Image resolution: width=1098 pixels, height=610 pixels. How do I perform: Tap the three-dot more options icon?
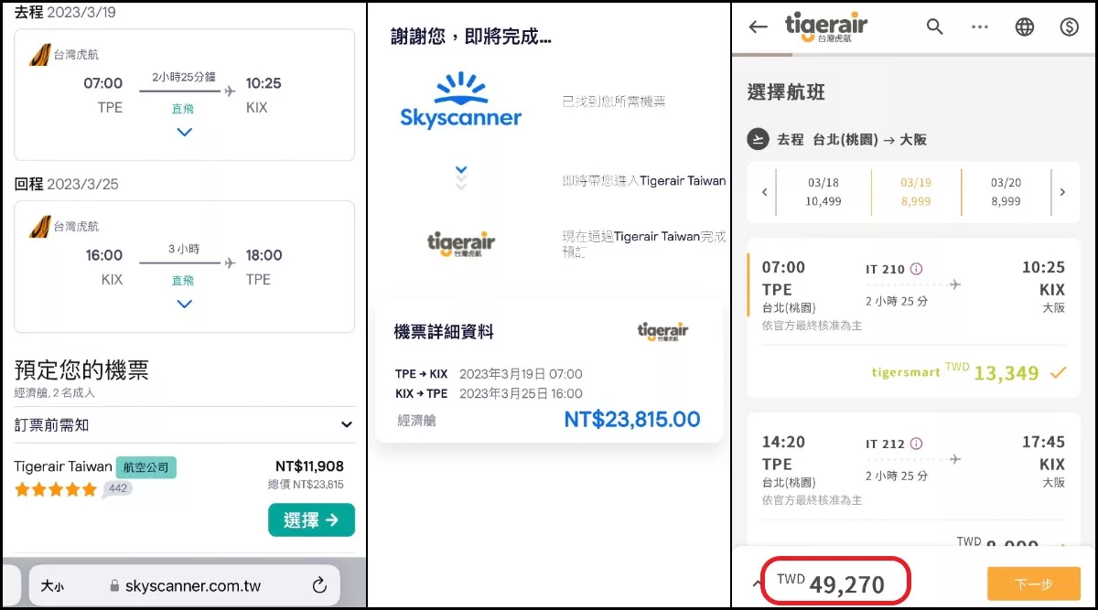pyautogui.click(x=979, y=27)
